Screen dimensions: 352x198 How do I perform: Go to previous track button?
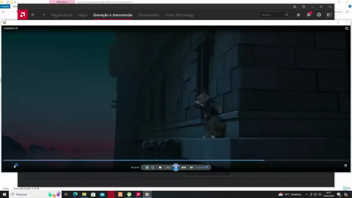tap(168, 167)
